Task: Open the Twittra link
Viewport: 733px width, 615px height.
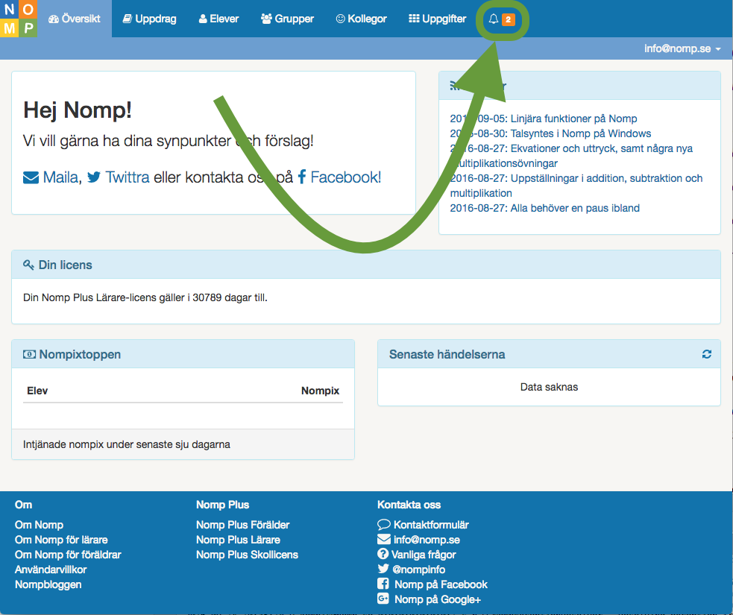Action: (x=128, y=177)
